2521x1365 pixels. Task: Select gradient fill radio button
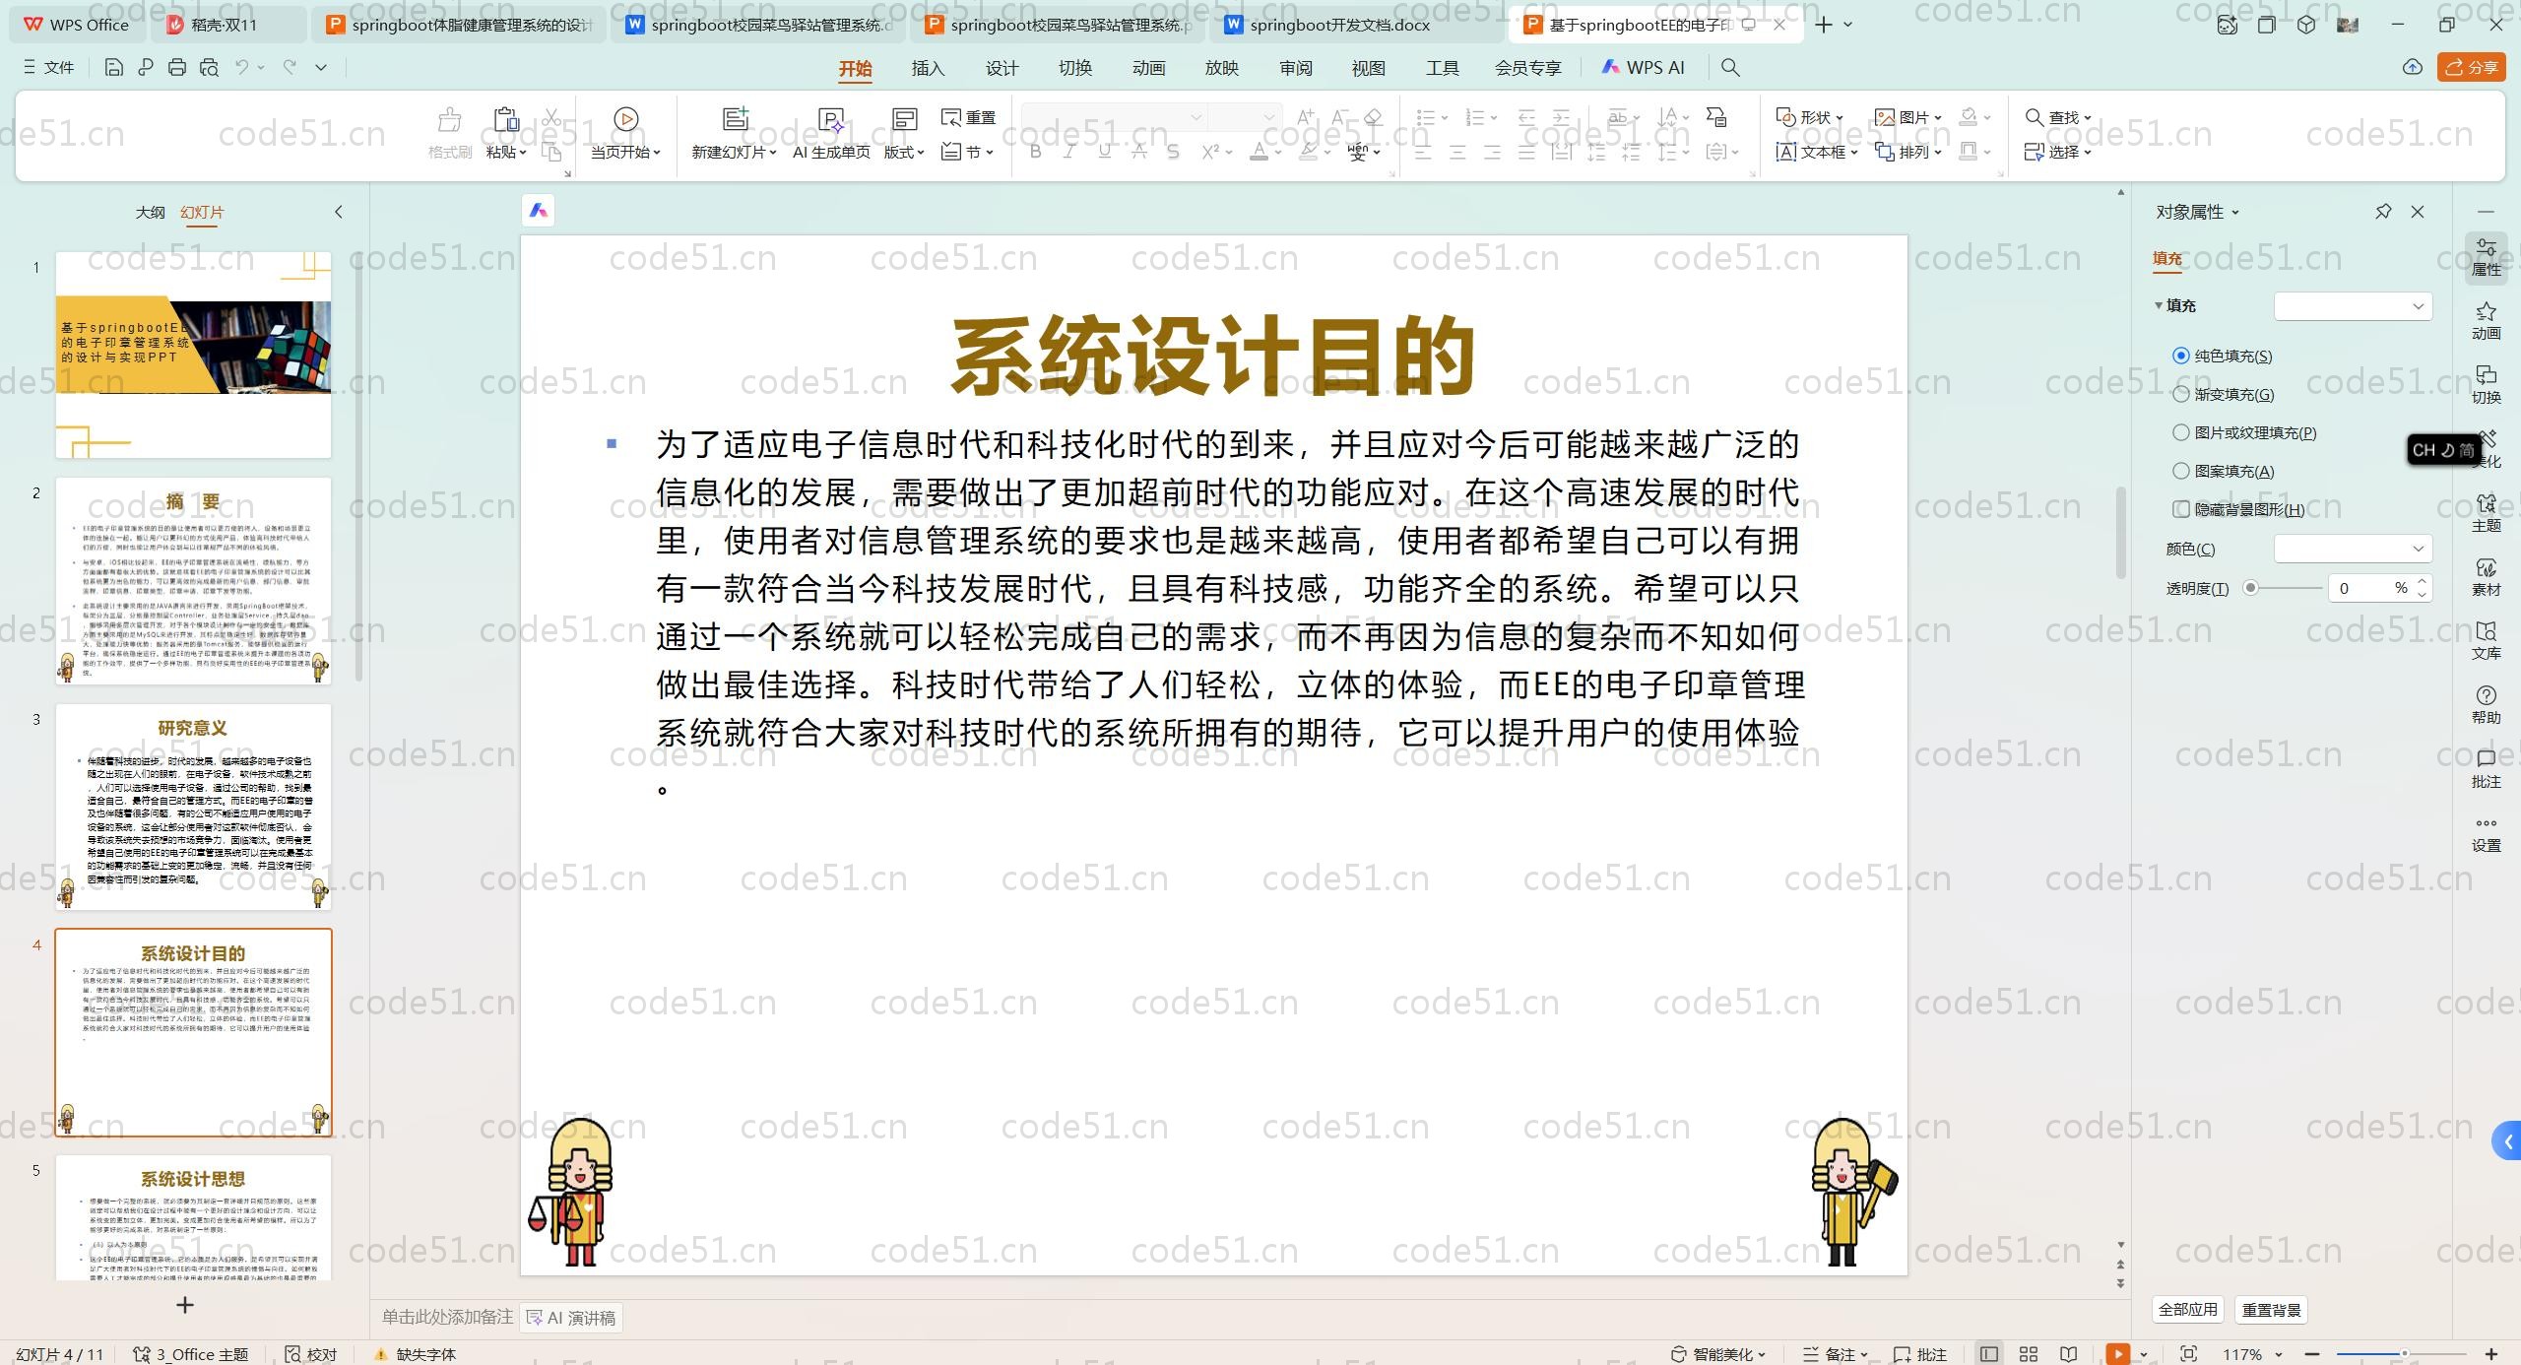point(2181,394)
